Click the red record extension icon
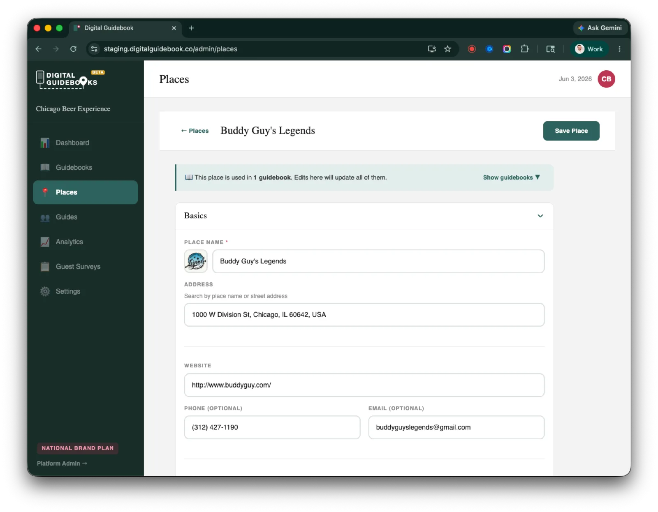658x512 pixels. pos(472,49)
